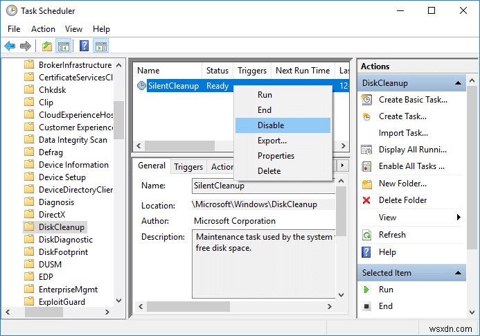The image size is (480, 336).
Task: Click the task list horizontal scrollbar thumb
Action: tap(179, 145)
